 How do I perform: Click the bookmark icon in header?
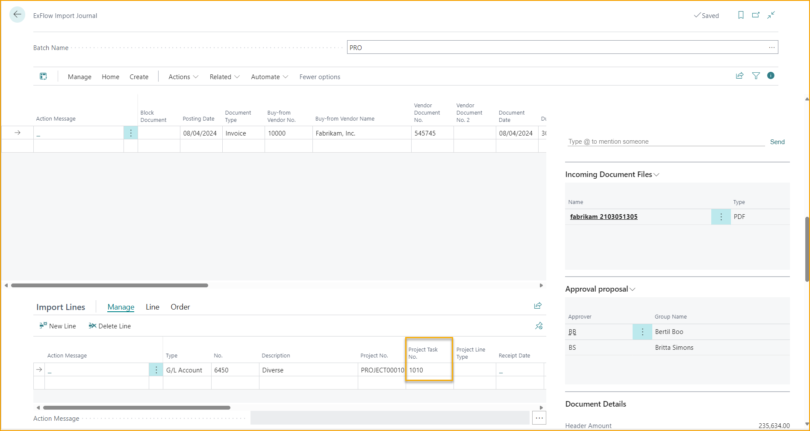click(x=741, y=15)
